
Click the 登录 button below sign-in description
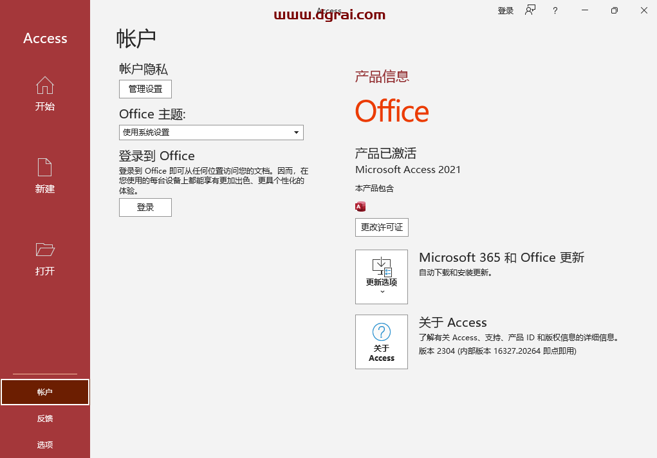coord(145,207)
